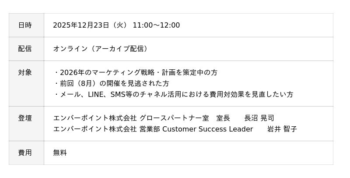350x178 pixels.
Task: Click the 室長 title text
Action: (x=223, y=118)
